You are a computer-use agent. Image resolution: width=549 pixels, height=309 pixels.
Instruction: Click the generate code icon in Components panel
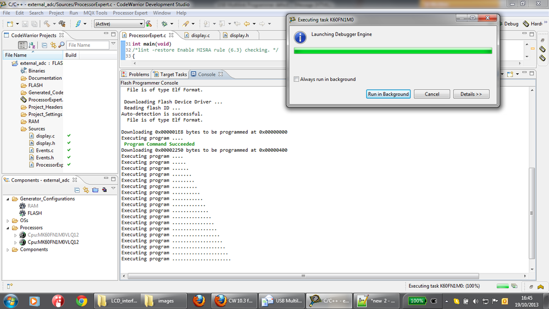104,190
